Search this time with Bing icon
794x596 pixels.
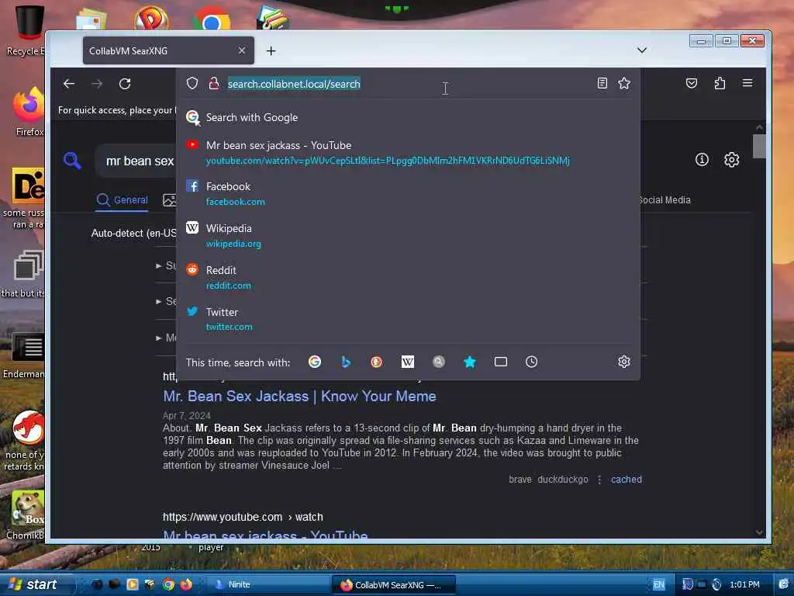pyautogui.click(x=346, y=362)
